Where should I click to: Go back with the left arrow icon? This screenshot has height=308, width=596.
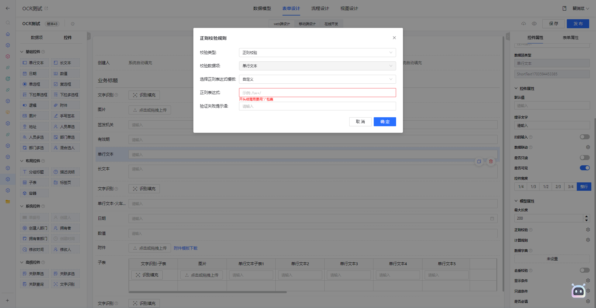click(8, 8)
